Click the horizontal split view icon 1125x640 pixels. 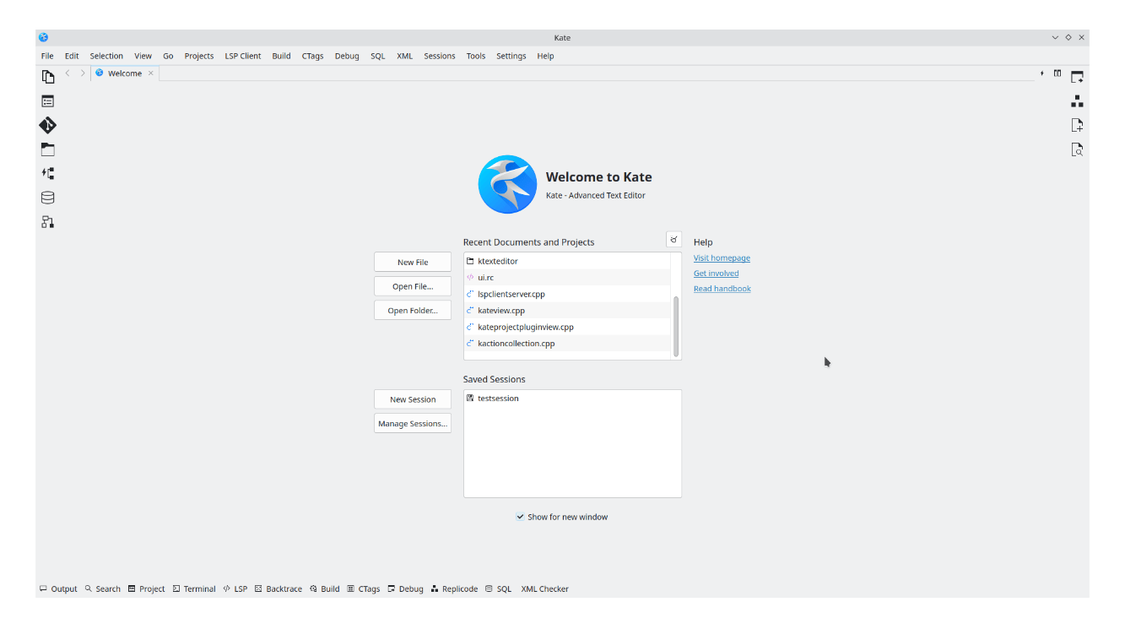coord(1057,73)
